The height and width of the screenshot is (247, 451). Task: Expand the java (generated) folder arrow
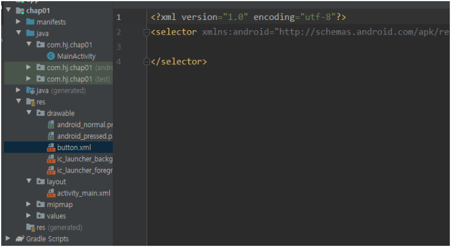pyautogui.click(x=18, y=90)
